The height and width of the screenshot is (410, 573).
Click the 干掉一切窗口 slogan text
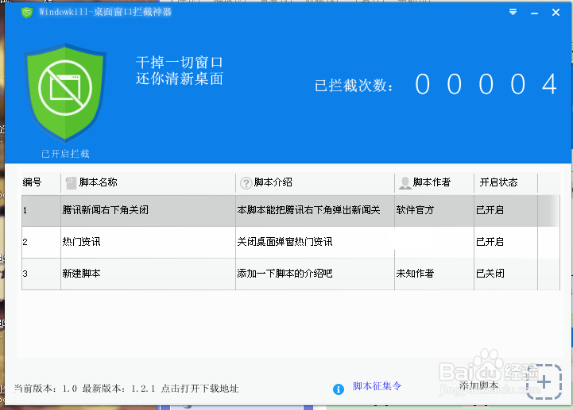point(179,63)
